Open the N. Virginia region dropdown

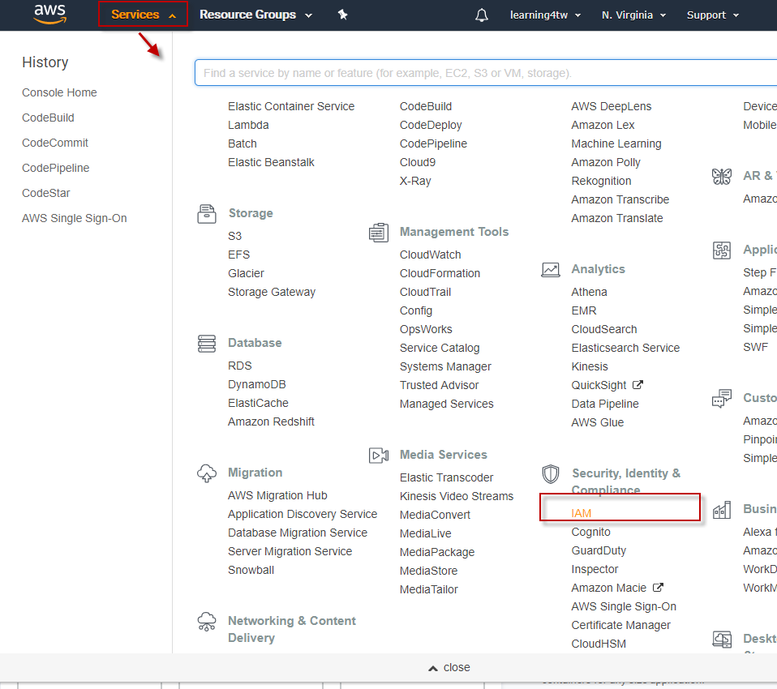pos(633,15)
